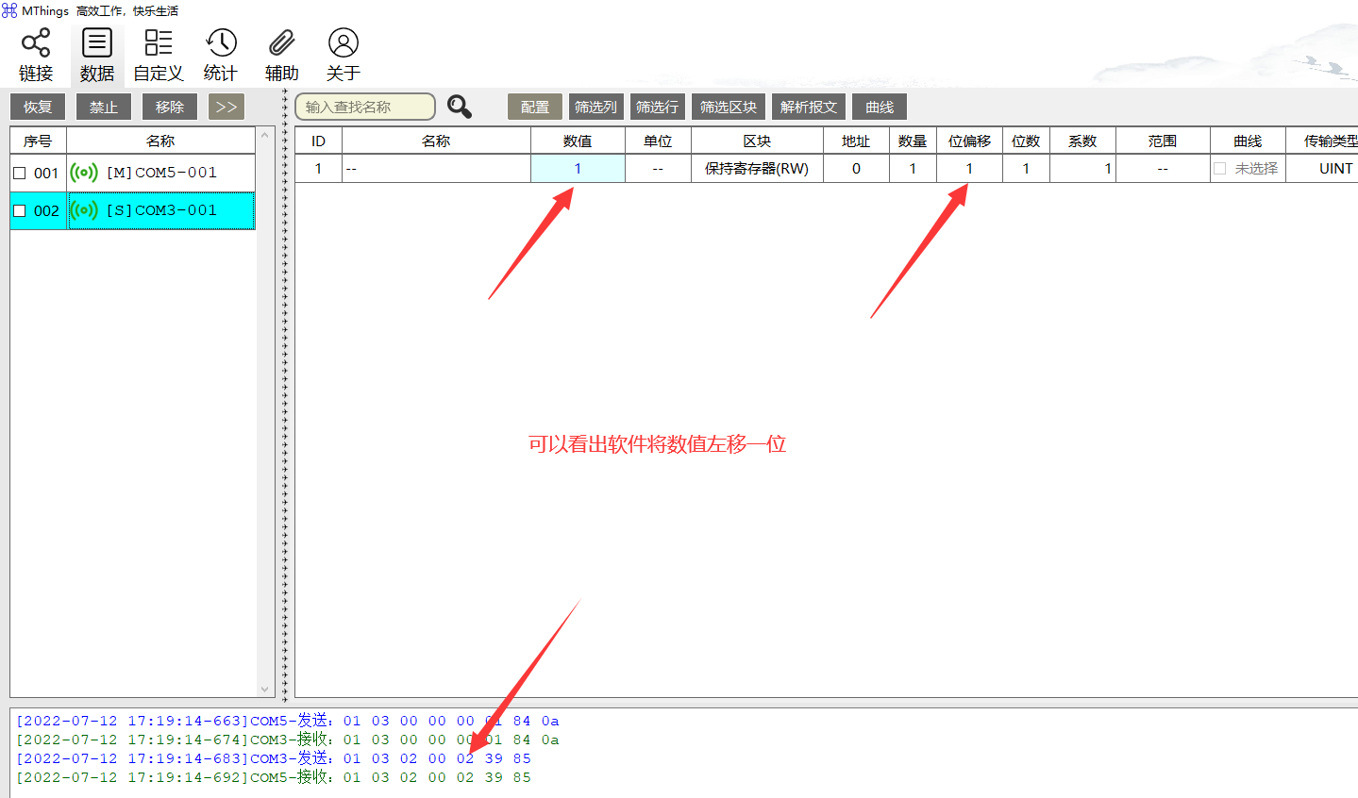Click the MThings logo in the corner

(x=11, y=10)
